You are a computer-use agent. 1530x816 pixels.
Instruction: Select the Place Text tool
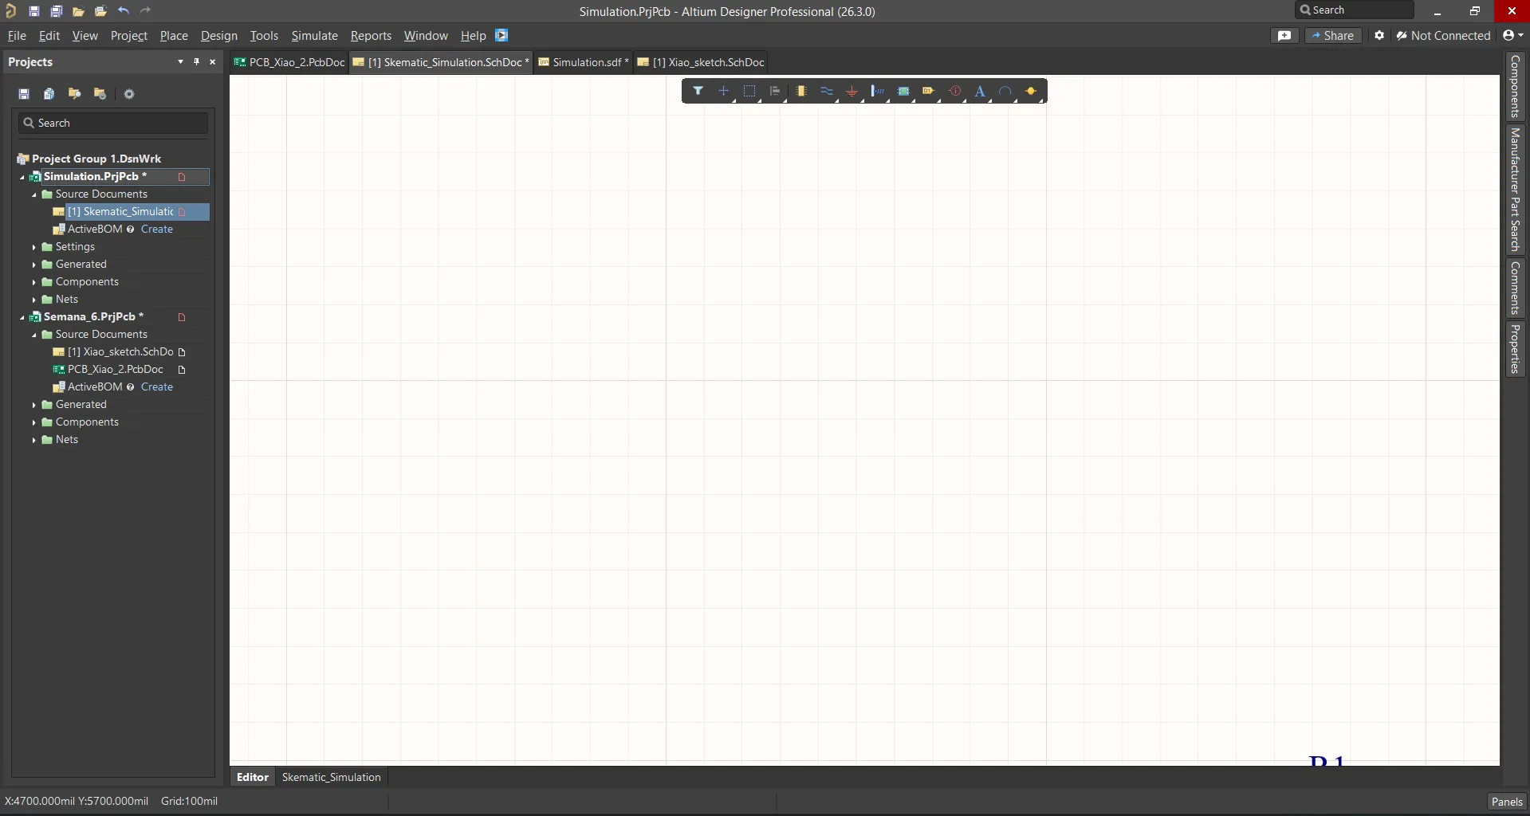[981, 91]
